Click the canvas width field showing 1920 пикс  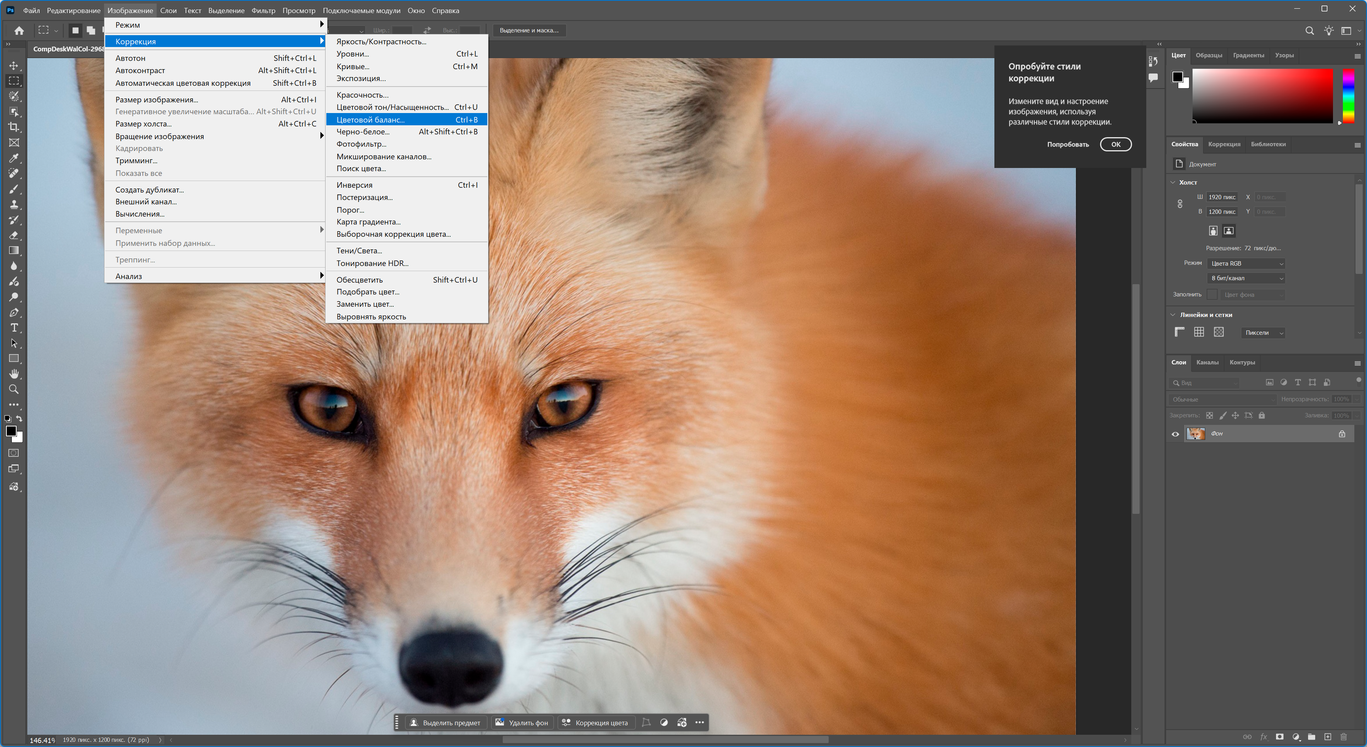[1221, 197]
